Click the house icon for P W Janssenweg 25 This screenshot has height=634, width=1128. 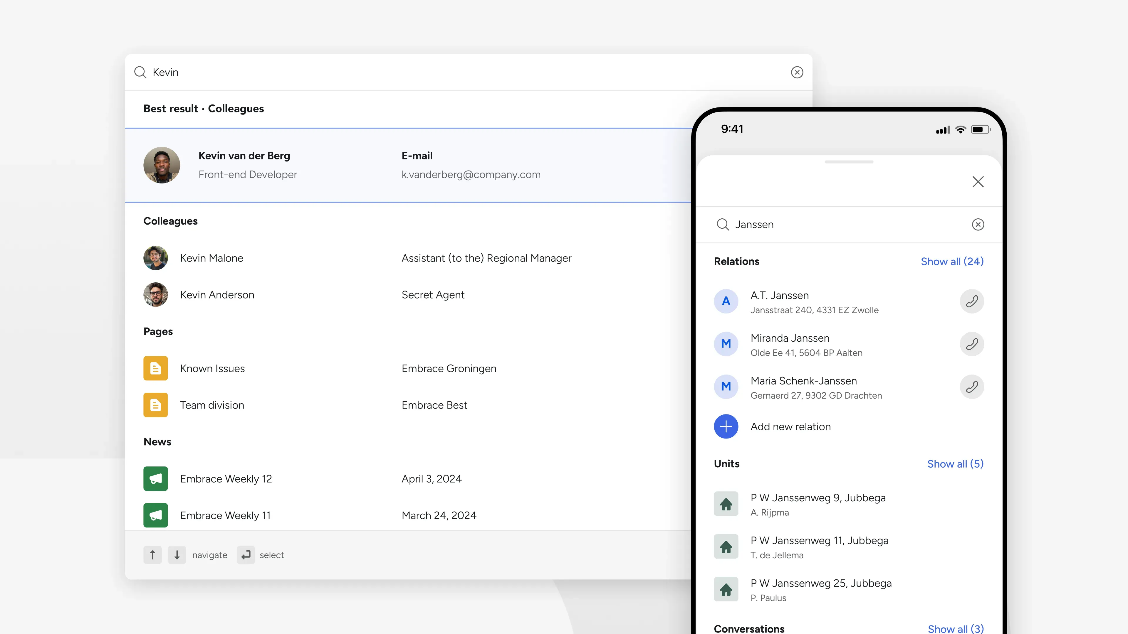(x=726, y=589)
